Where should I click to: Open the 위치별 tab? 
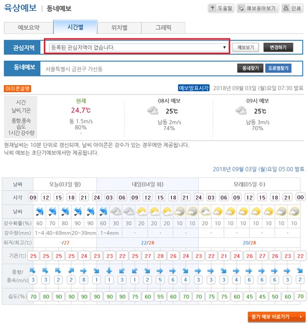(x=120, y=28)
